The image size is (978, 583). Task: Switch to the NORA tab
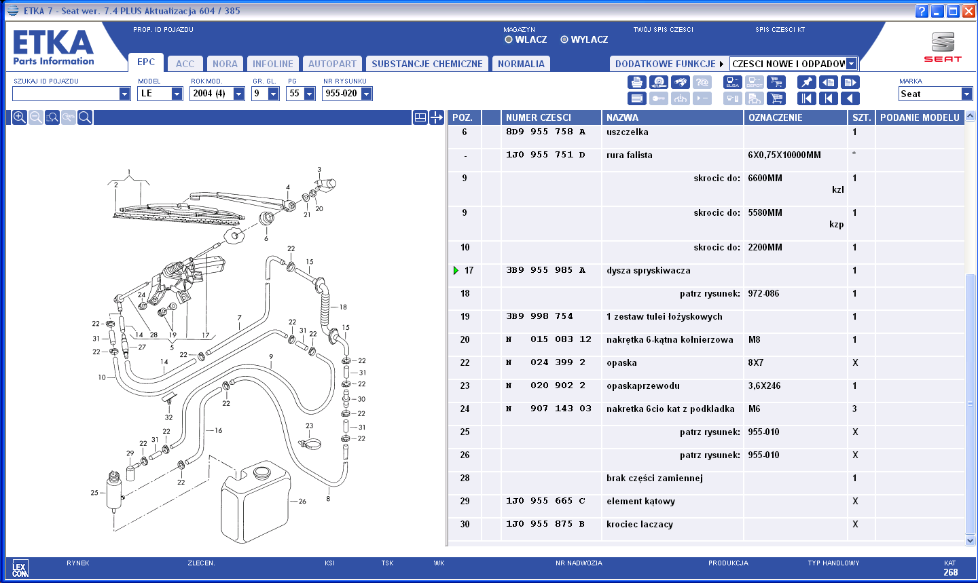[225, 64]
